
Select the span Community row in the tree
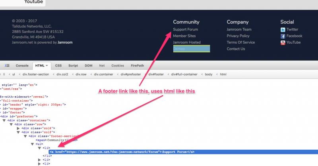[x=56, y=140]
